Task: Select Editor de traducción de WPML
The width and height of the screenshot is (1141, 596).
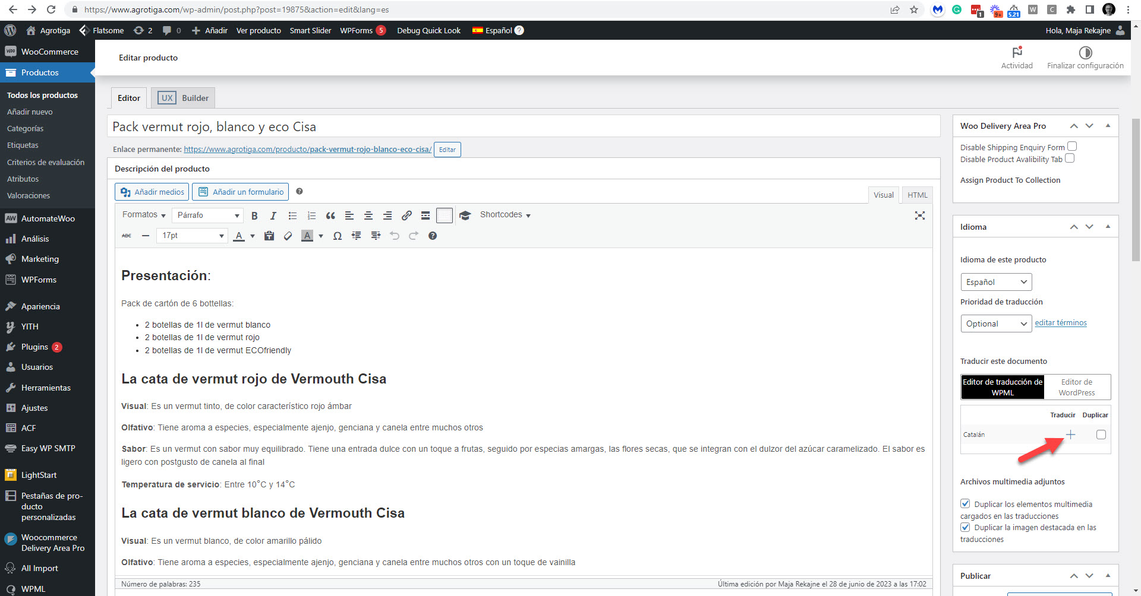Action: pyautogui.click(x=1003, y=387)
